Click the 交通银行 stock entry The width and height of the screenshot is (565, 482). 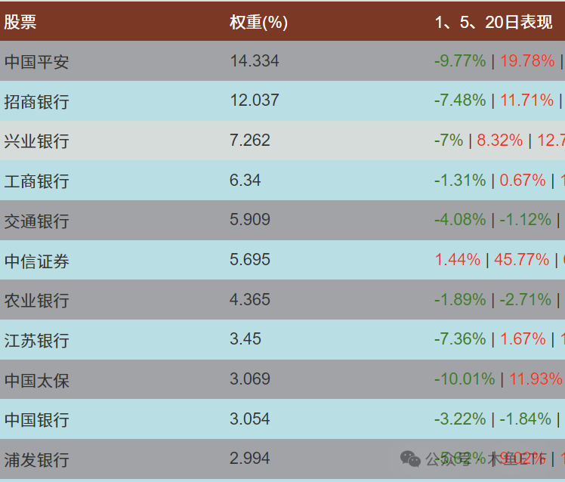[36, 221]
